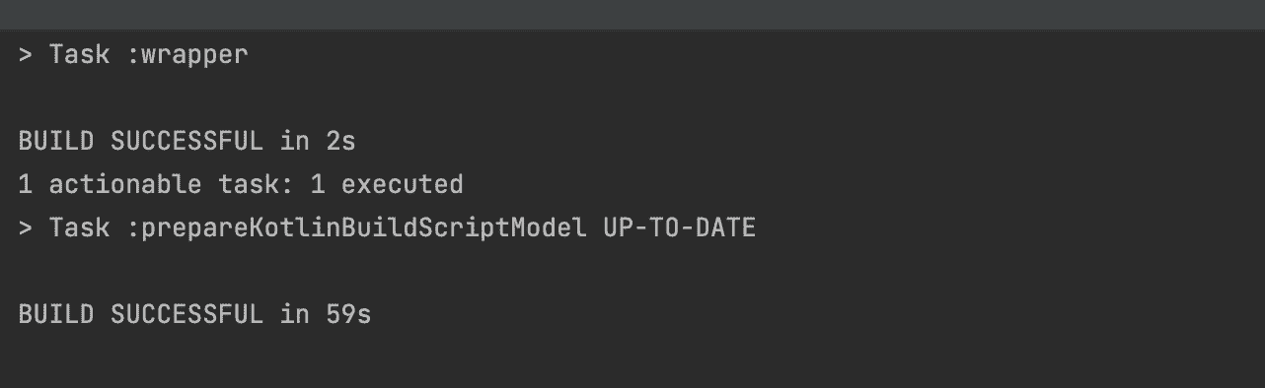The width and height of the screenshot is (1265, 388).
Task: Click the ':wrapper' task name text
Action: (x=186, y=55)
